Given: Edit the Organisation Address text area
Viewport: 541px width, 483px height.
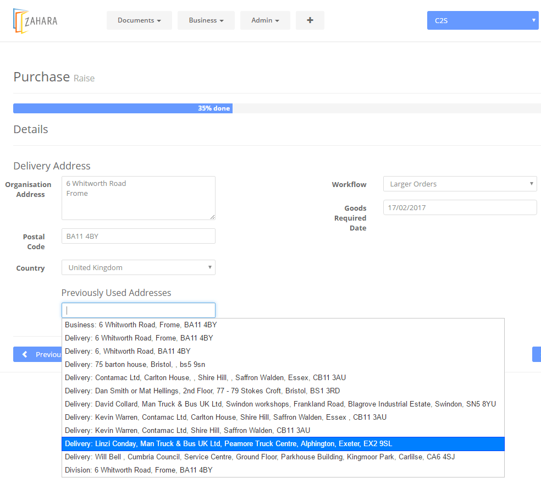Looking at the screenshot, I should pos(139,198).
